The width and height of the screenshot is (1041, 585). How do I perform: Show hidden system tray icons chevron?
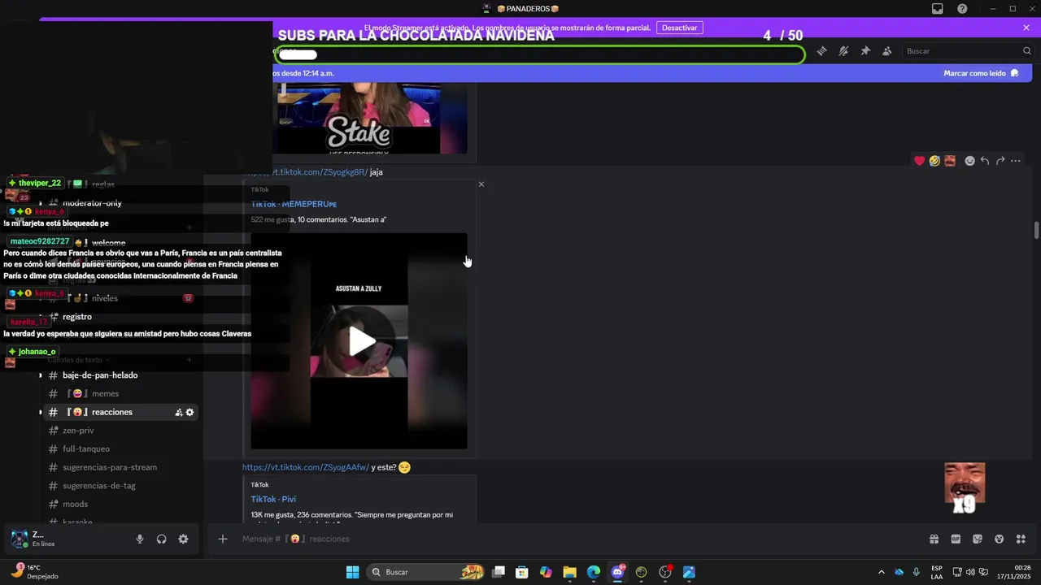(881, 572)
